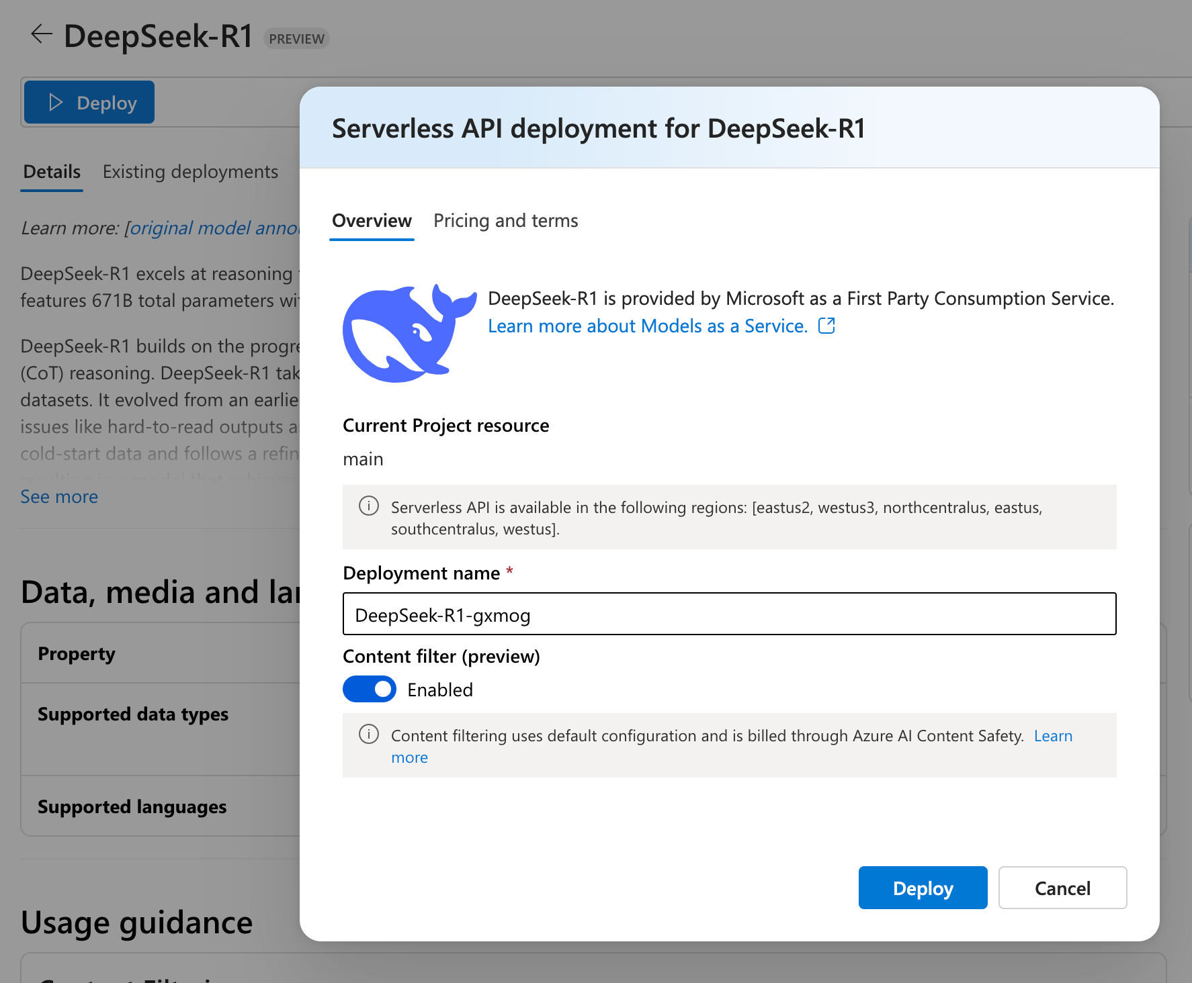Image resolution: width=1192 pixels, height=983 pixels.
Task: Click the Deploy button on the model page
Action: tap(89, 102)
